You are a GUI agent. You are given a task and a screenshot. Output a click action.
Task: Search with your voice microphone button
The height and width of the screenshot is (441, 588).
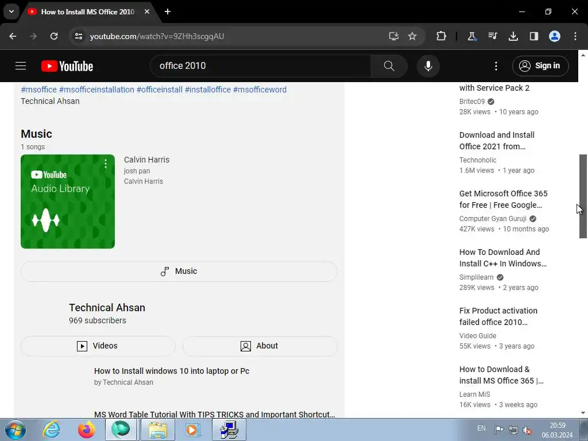[428, 66]
